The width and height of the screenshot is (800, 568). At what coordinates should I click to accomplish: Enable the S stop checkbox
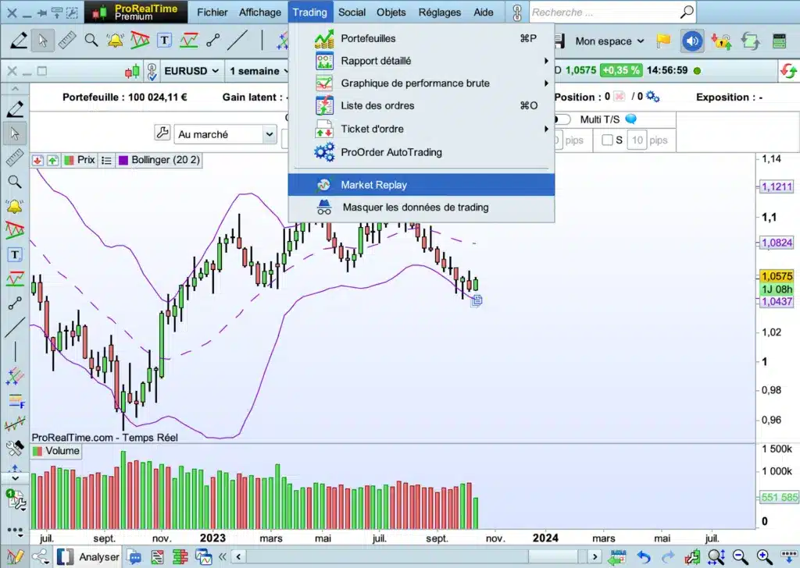click(x=607, y=140)
